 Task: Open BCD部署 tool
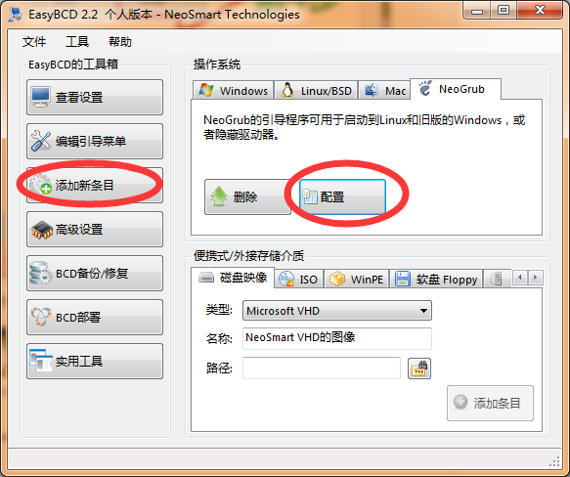tap(95, 317)
